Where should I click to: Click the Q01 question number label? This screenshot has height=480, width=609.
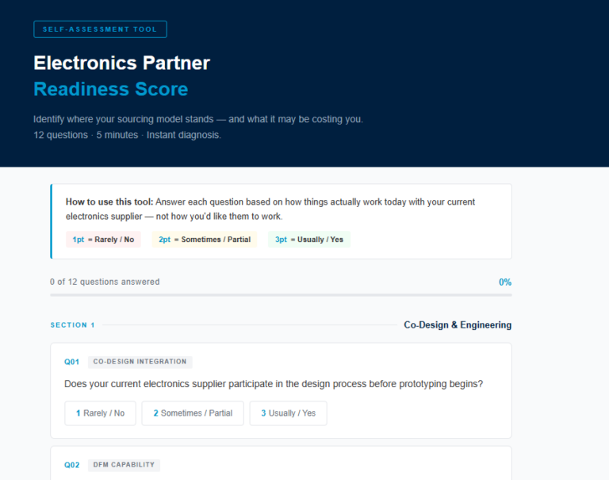(x=72, y=362)
